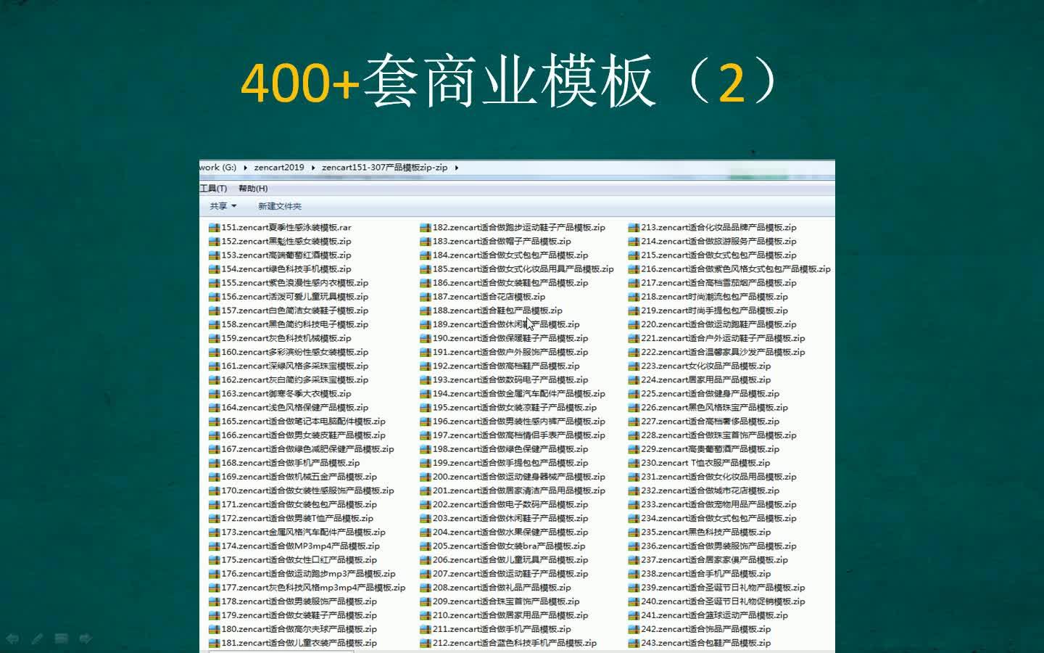Select file name 211.zencart适合做手机产品模板.zip
This screenshot has height=653, width=1044.
[x=502, y=629]
